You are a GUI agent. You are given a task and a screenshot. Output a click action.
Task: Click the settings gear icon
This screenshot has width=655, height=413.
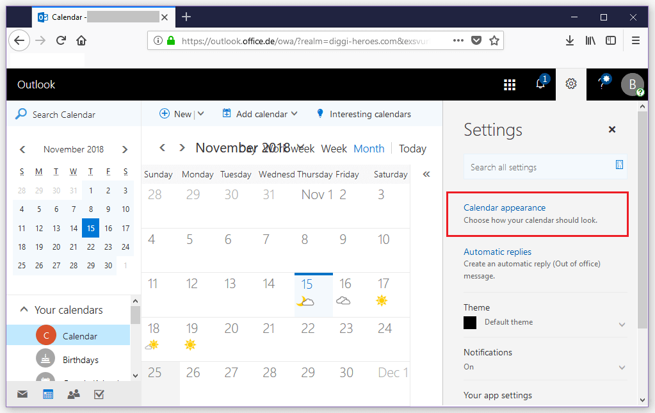click(571, 84)
